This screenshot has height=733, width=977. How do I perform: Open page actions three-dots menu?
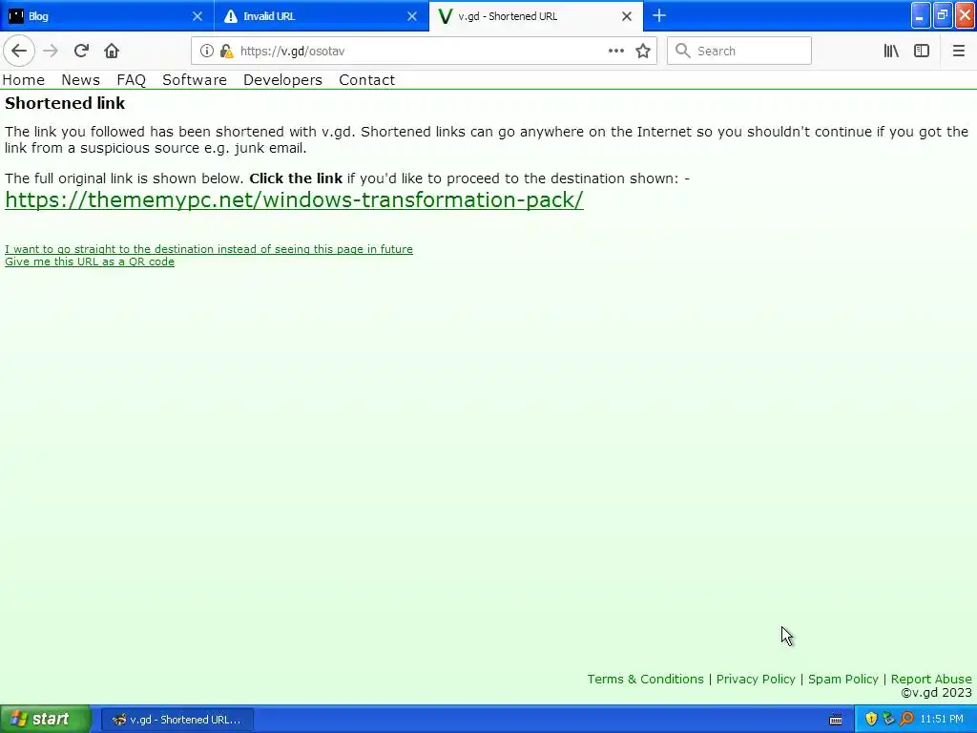point(615,52)
